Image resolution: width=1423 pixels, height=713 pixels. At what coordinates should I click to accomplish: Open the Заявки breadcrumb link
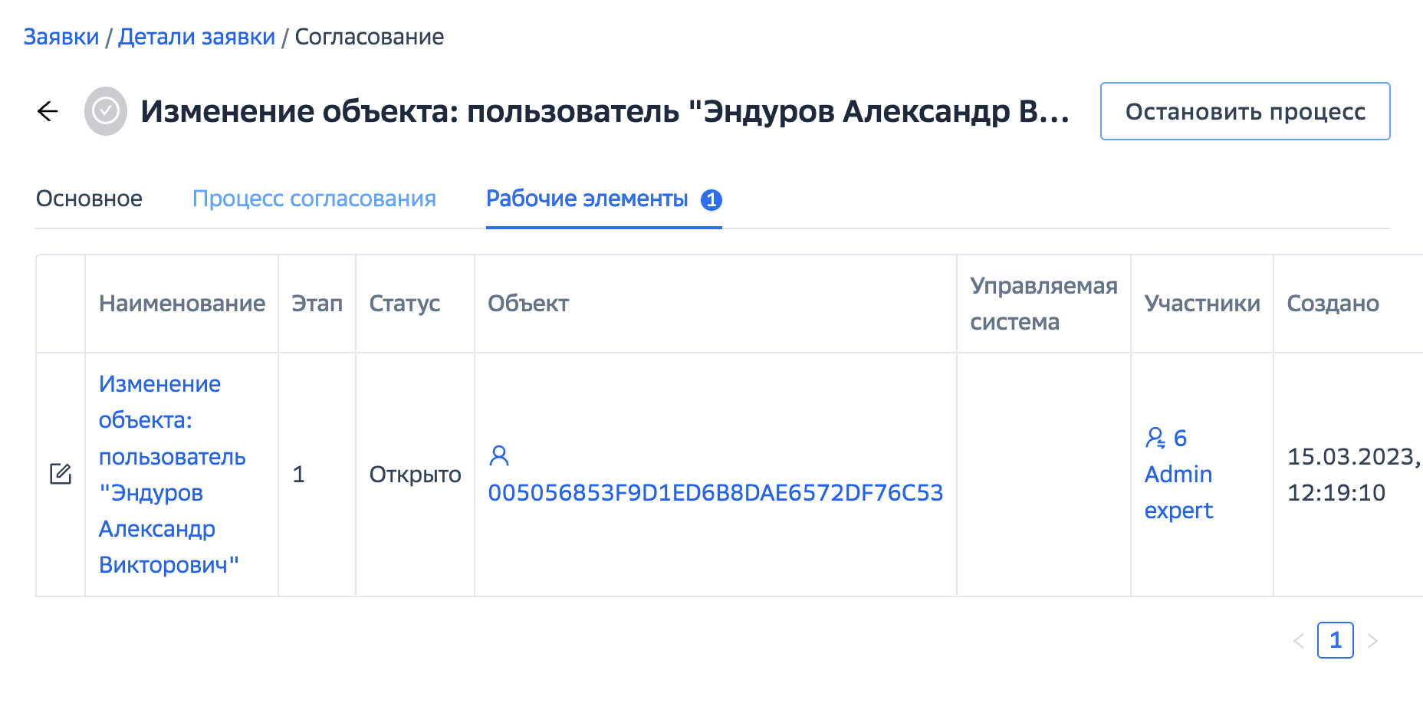(x=61, y=37)
